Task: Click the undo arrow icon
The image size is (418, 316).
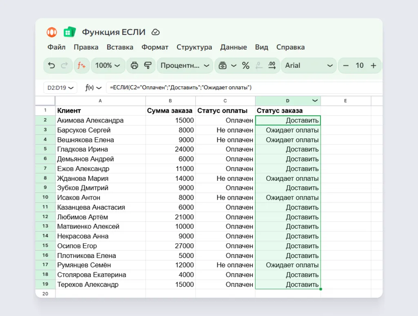Action: pyautogui.click(x=51, y=65)
